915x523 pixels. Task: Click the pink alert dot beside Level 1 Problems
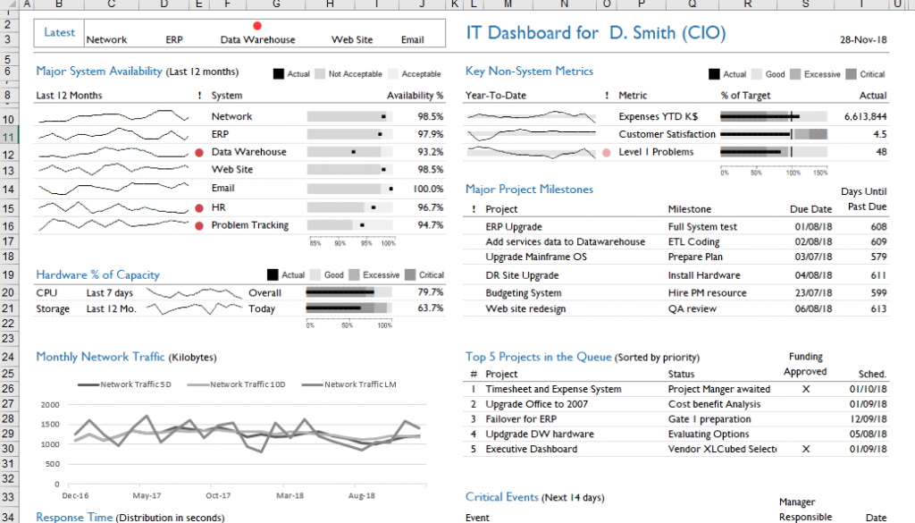607,153
